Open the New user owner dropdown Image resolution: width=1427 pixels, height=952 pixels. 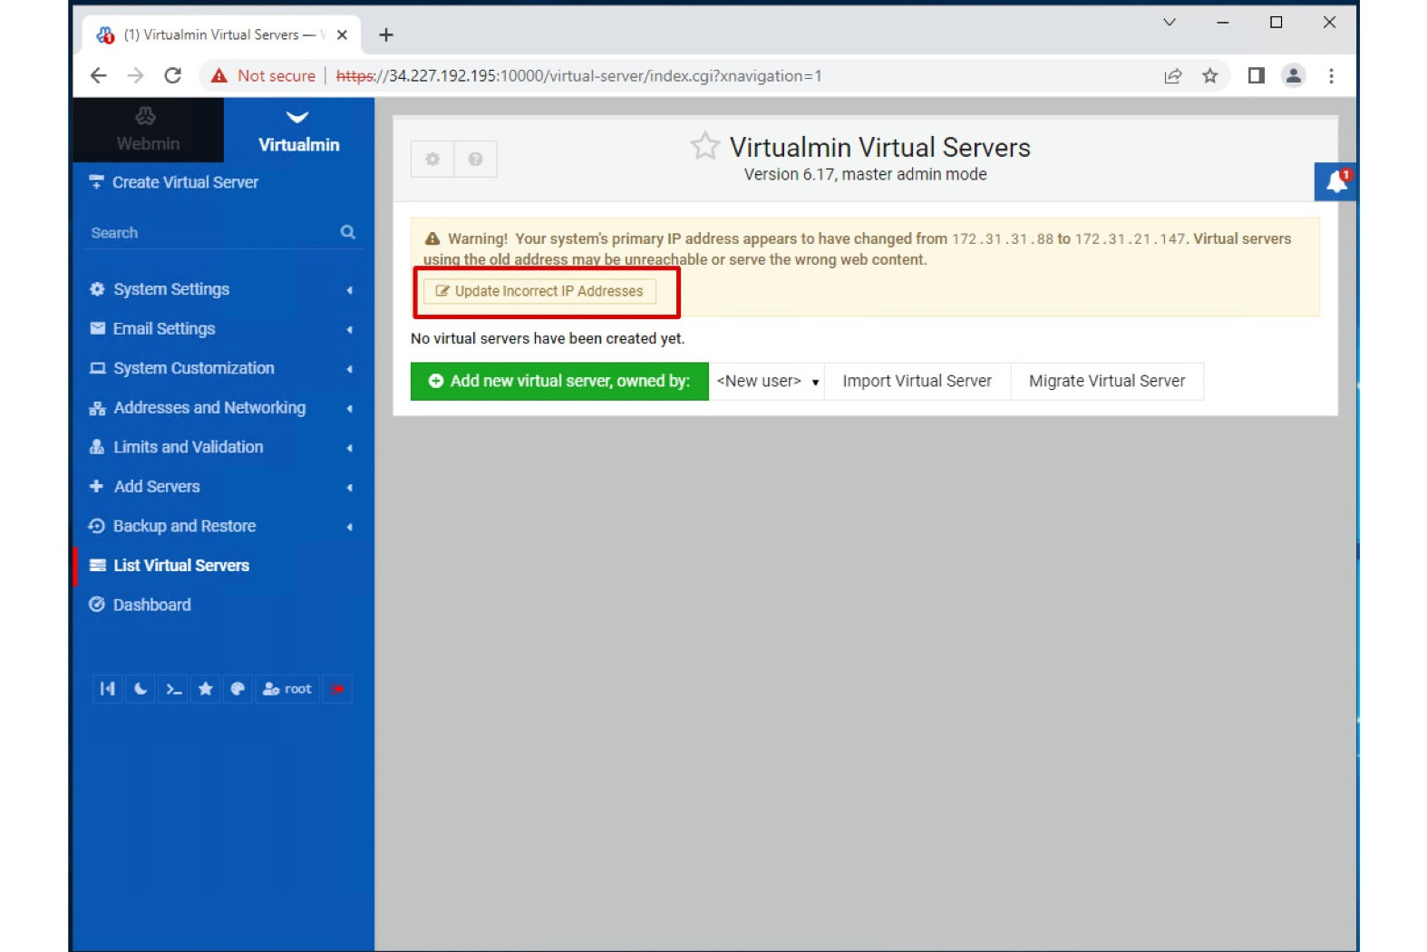coord(767,382)
